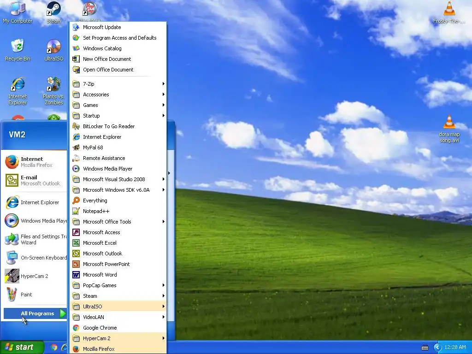Screen dimensions: 472x354
Task: Choose New Office Document
Action: 118,59
